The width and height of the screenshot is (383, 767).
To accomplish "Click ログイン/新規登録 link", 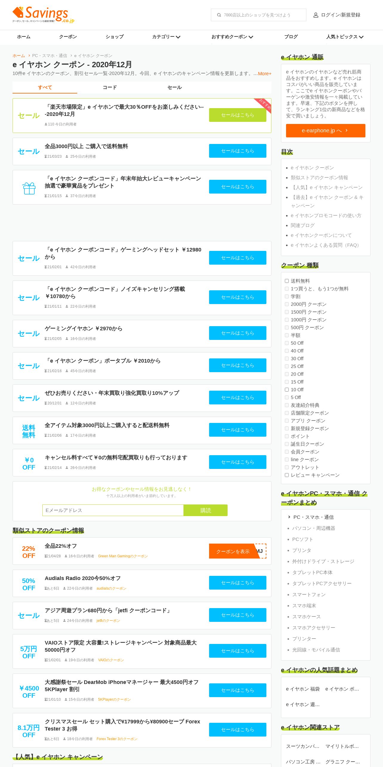I will pyautogui.click(x=341, y=15).
